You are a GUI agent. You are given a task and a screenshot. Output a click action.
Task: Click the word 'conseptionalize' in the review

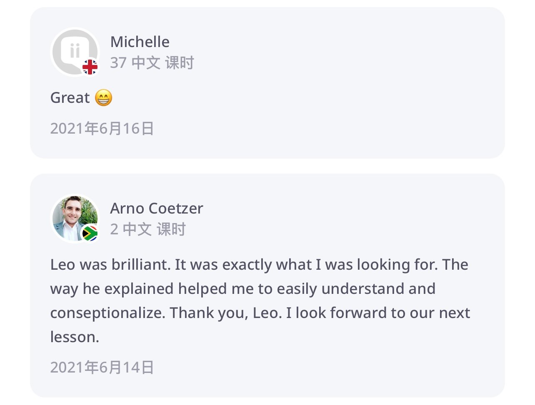(107, 313)
